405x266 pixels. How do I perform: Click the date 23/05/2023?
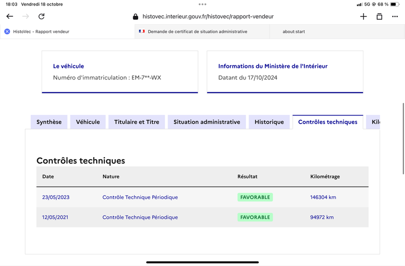56,197
